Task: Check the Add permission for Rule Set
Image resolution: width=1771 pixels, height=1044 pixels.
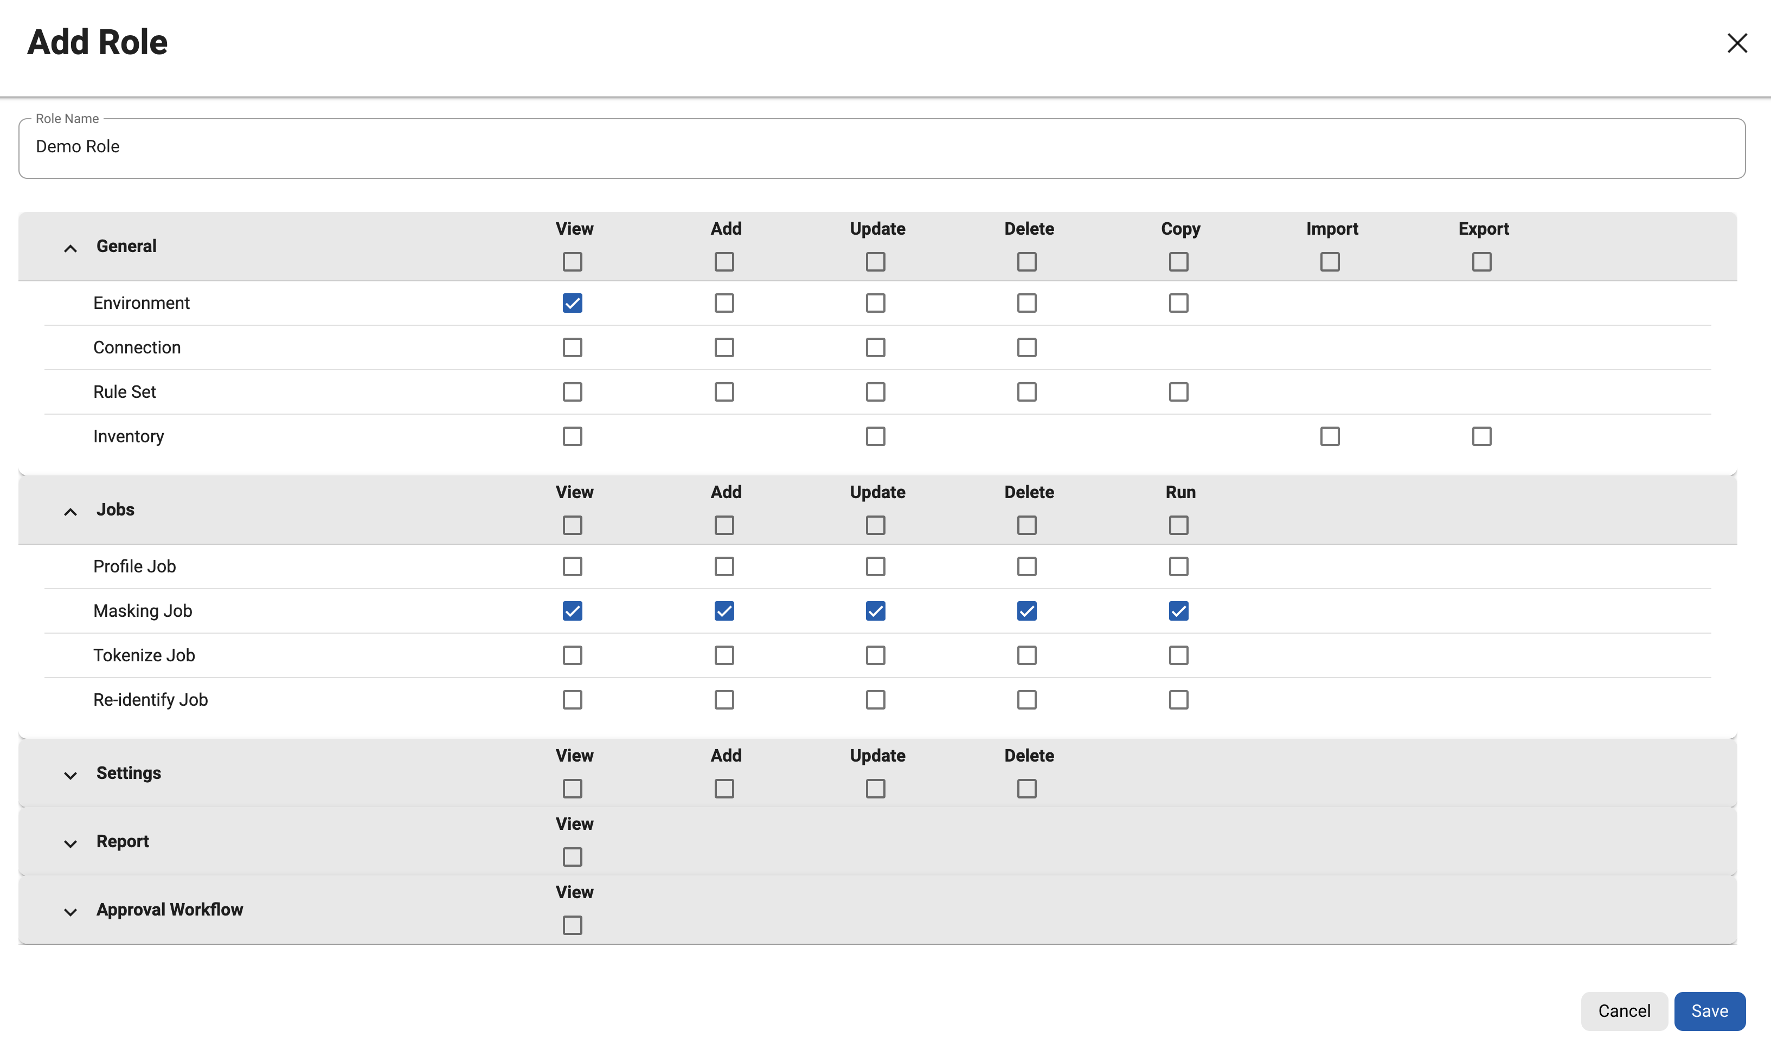Action: [x=724, y=391]
